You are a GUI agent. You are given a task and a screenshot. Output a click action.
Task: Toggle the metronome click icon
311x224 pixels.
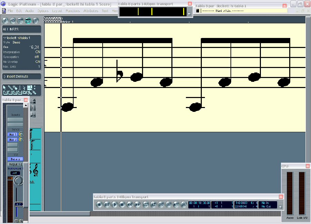coord(183,205)
